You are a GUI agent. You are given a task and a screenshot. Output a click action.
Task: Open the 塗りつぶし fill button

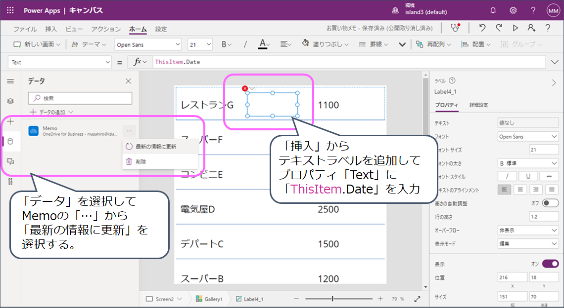pos(325,44)
